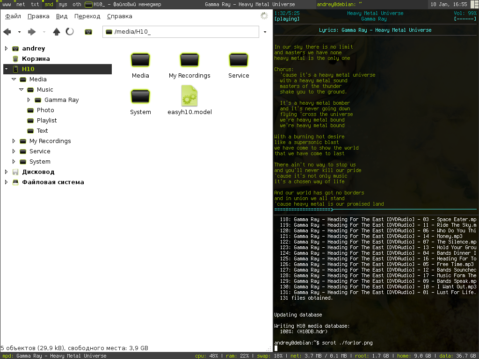Reload the current folder
This screenshot has height=359, width=479.
(70, 32)
